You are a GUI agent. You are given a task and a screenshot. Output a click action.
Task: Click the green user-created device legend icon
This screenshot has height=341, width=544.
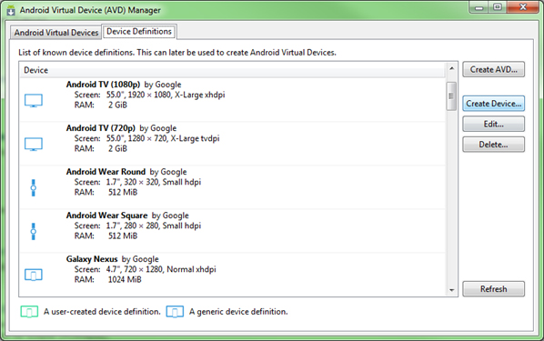pyautogui.click(x=29, y=312)
